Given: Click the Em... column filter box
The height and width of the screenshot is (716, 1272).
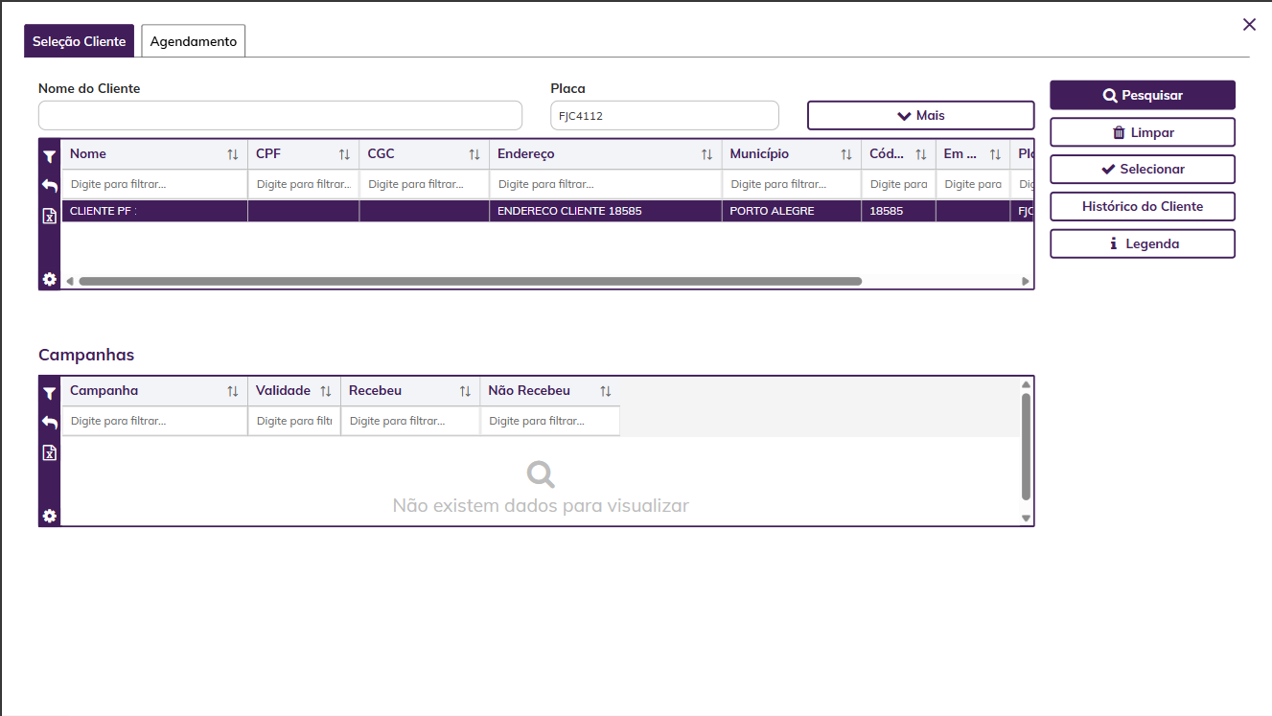Looking at the screenshot, I should (973, 184).
